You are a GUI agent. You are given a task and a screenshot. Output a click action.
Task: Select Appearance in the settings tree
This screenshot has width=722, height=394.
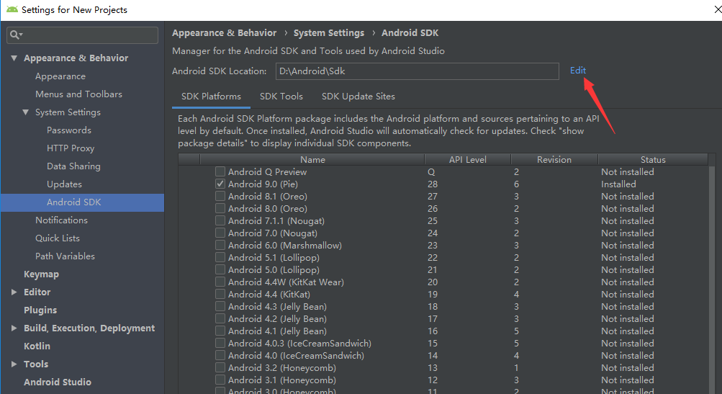coord(60,76)
